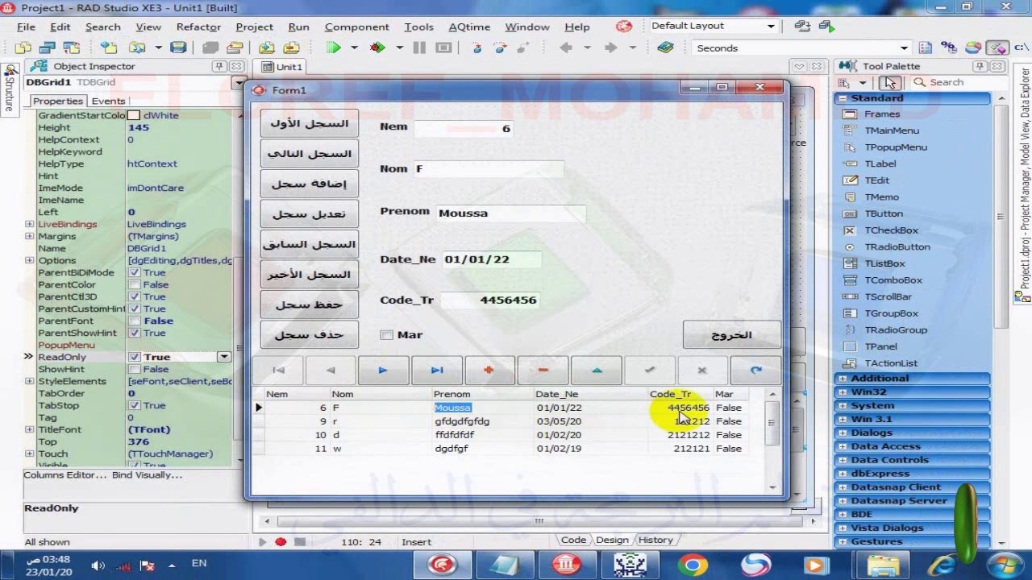This screenshot has width=1032, height=580.
Task: Toggle the ShowHint property checkbox
Action: click(135, 369)
